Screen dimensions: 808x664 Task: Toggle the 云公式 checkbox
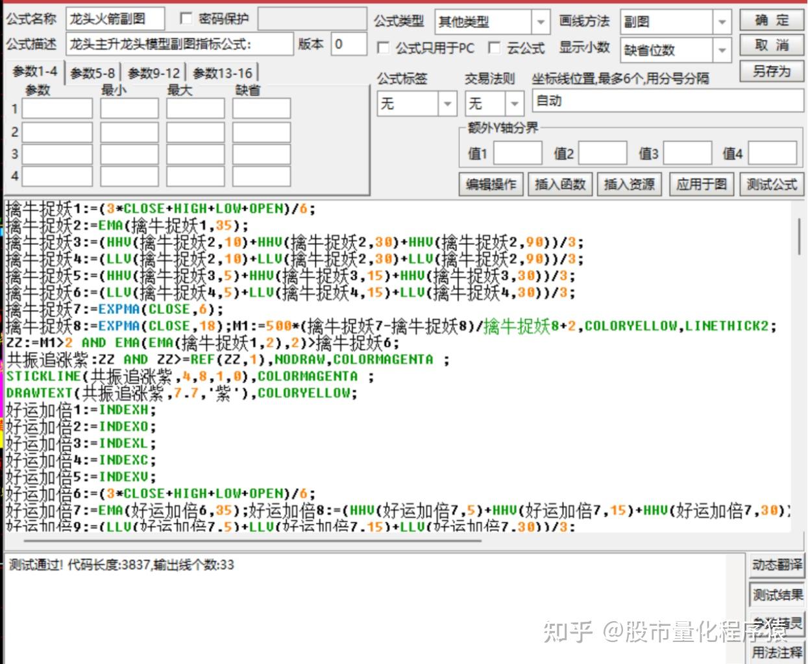(x=495, y=47)
